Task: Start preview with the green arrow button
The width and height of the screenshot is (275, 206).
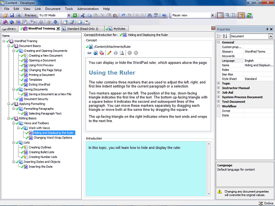Action: pyautogui.click(x=75, y=15)
